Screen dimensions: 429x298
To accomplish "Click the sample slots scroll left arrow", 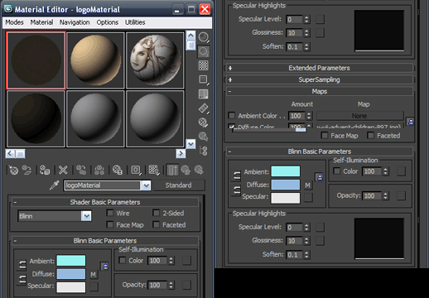I will [10, 153].
